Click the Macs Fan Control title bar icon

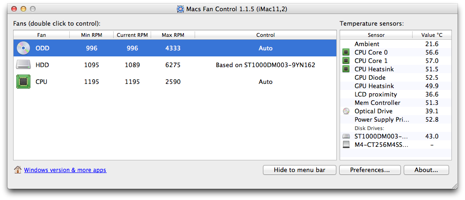click(180, 9)
